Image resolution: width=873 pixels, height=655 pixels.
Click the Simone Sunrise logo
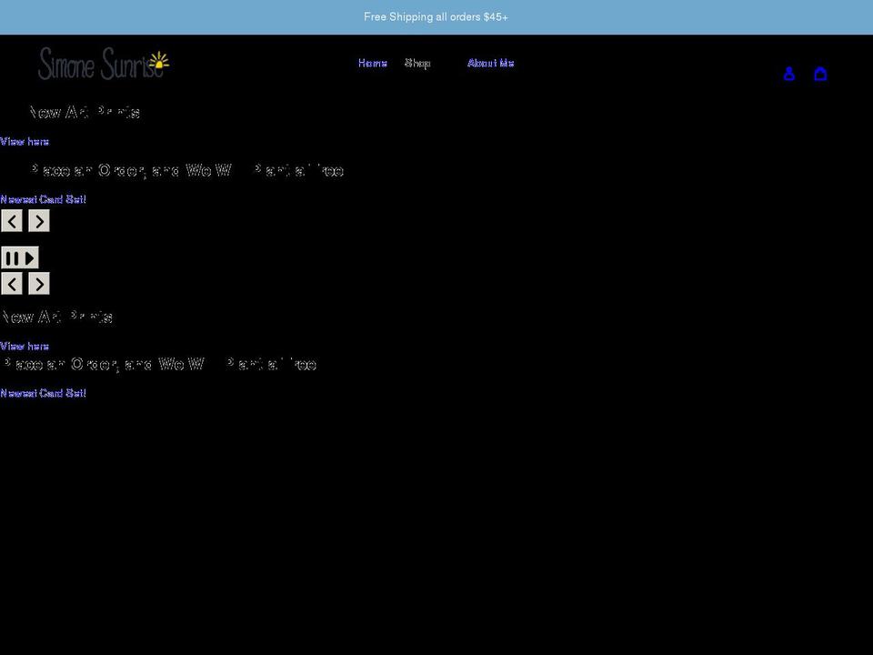102,63
